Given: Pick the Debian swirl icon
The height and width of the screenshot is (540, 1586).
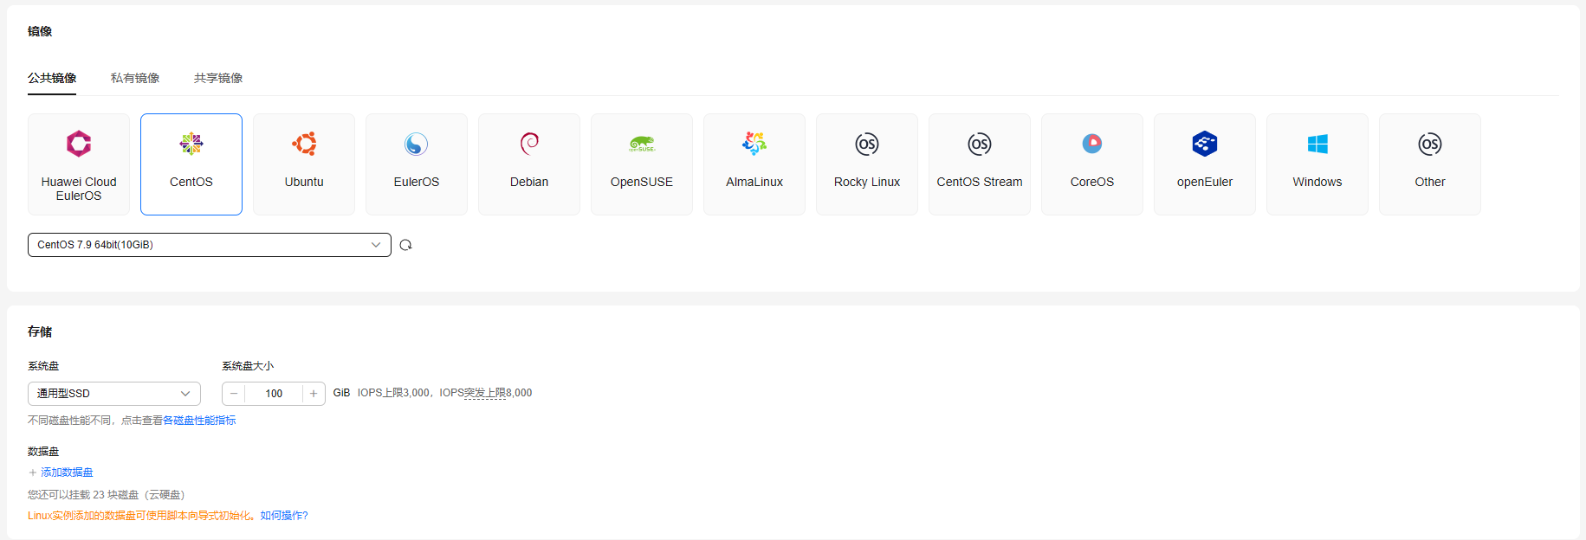Looking at the screenshot, I should pyautogui.click(x=529, y=144).
